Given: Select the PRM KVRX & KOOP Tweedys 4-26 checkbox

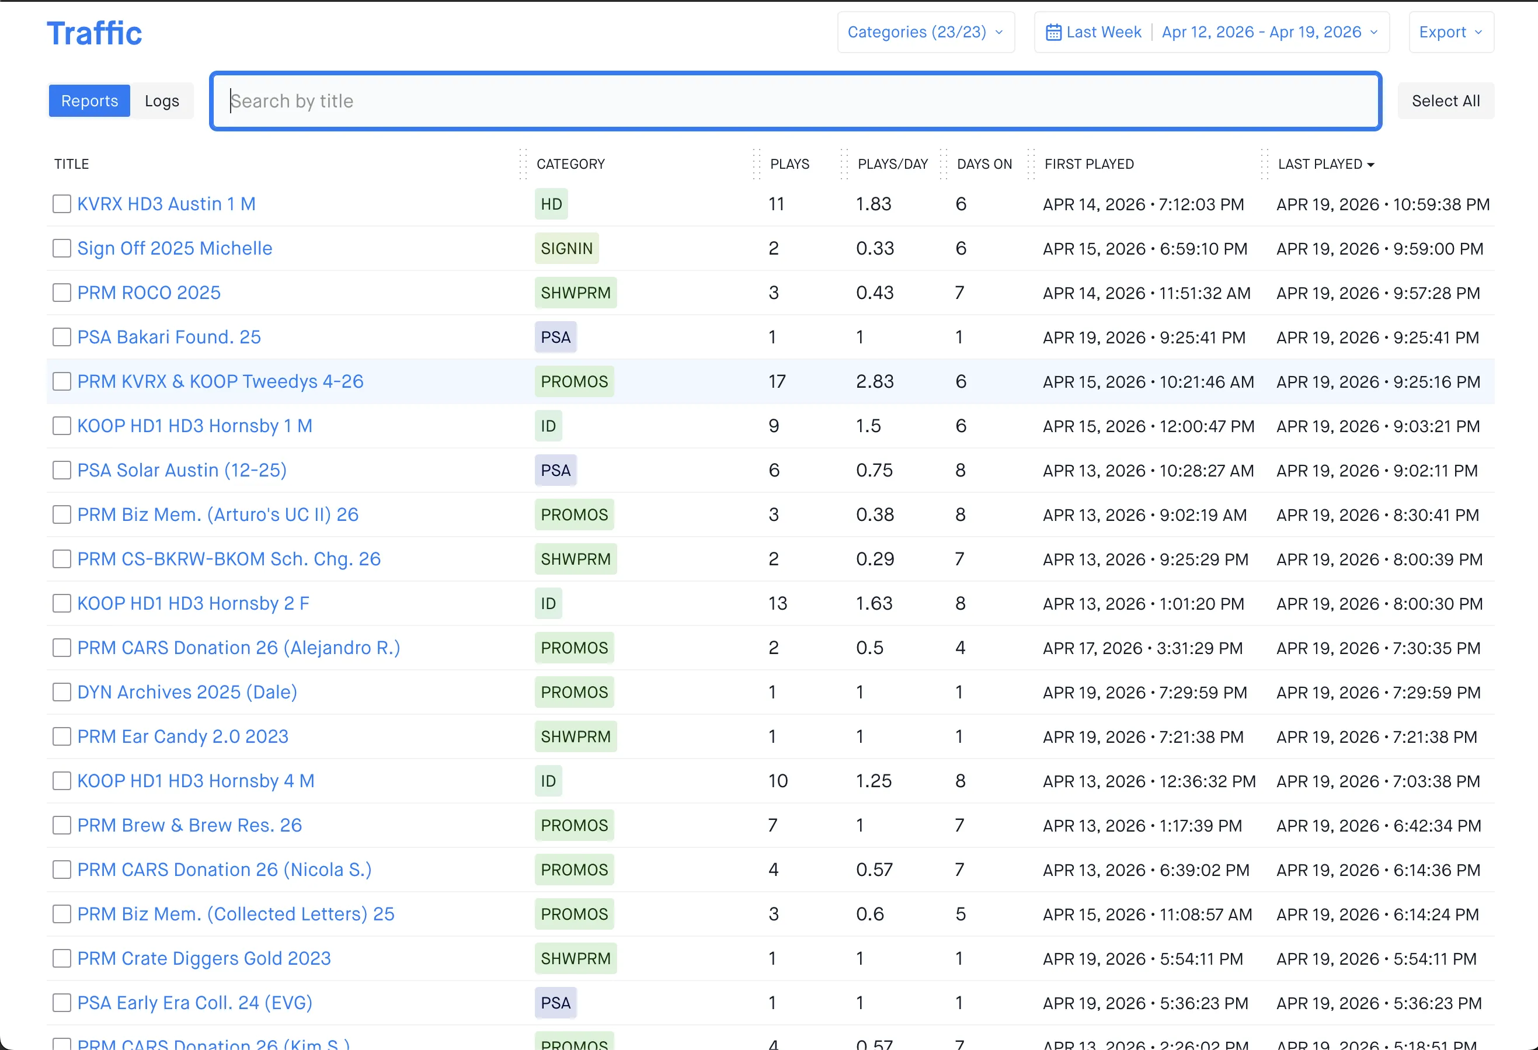Looking at the screenshot, I should click(x=61, y=381).
